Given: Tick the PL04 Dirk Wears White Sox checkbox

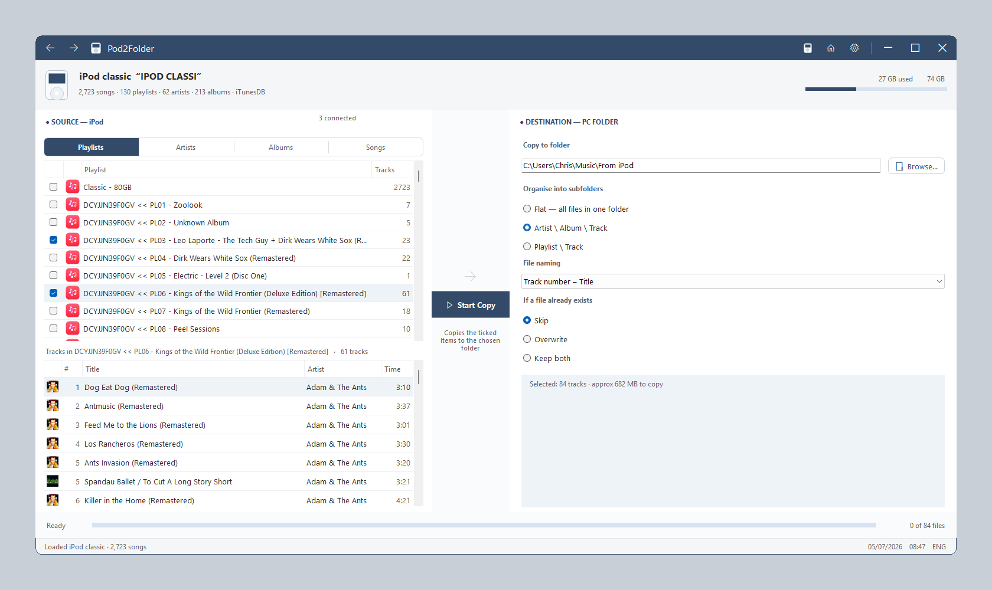Looking at the screenshot, I should tap(53, 257).
